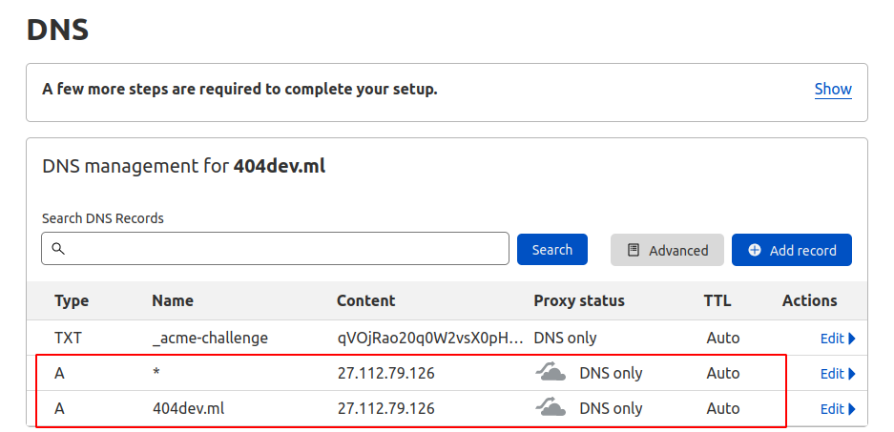Select the truncated TXT content value
Screen dimensions: 894x432
pos(430,339)
